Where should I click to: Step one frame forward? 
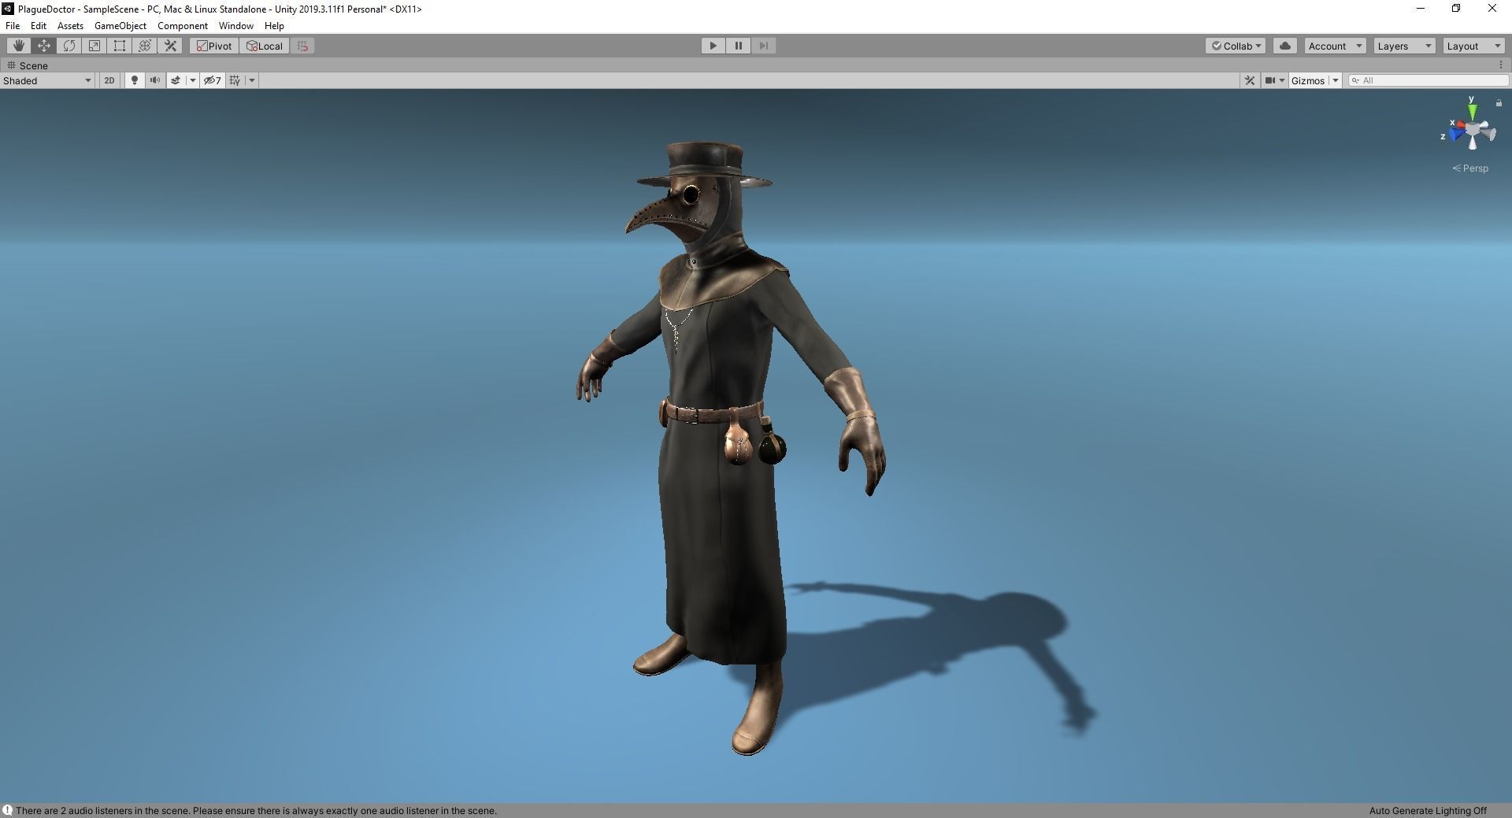(x=764, y=46)
